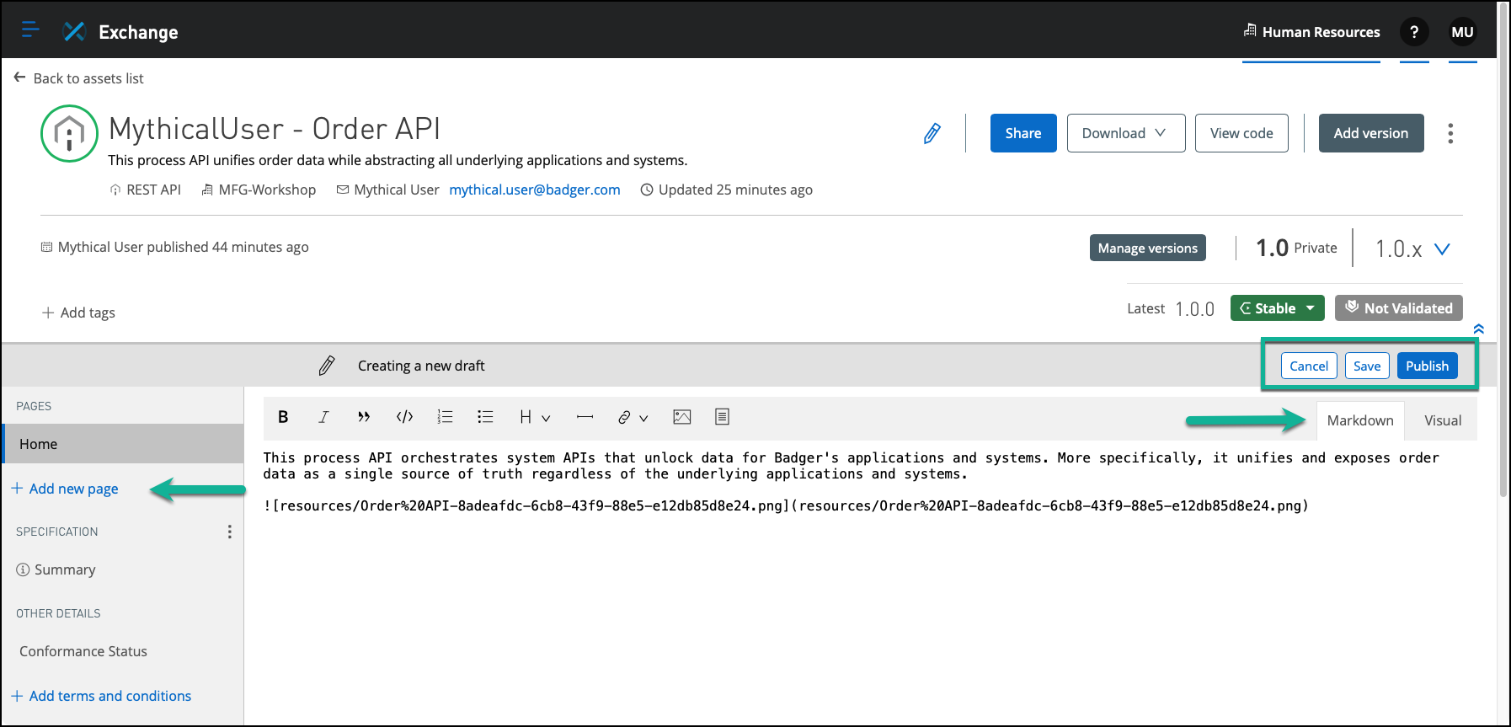Open Conformance Status page
Screen dimensions: 1511x727
point(83,651)
